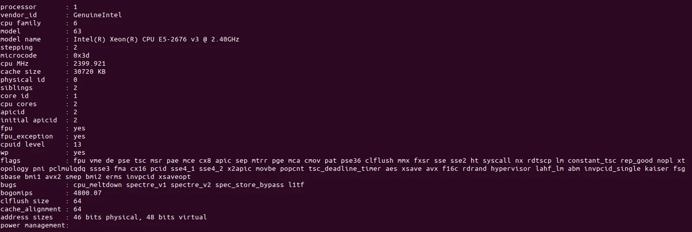Click the "cpu_meltdown" bug entry

pyautogui.click(x=97, y=185)
